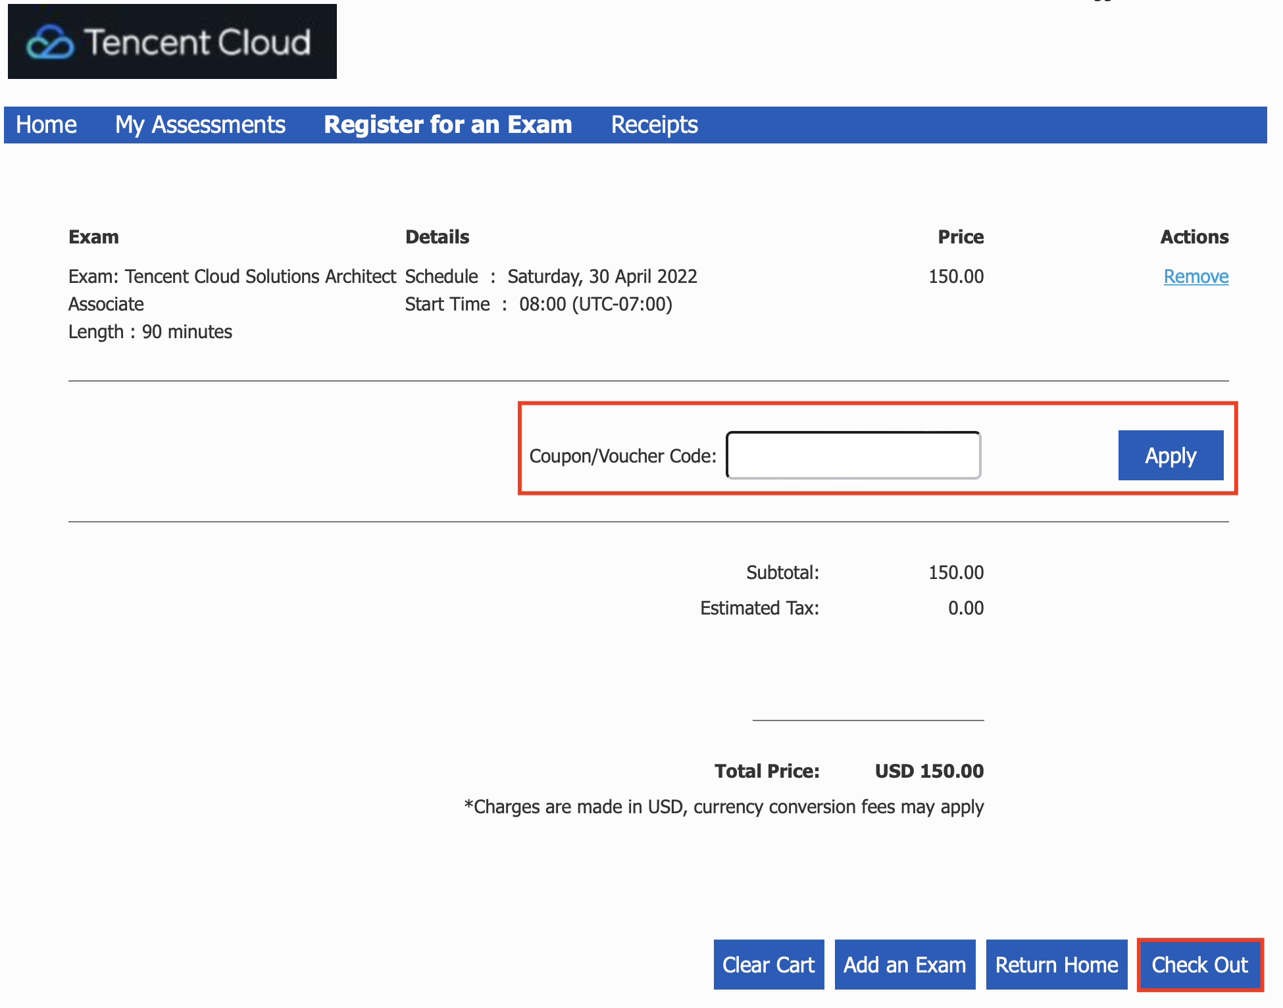Click the Subtotal amount
The width and height of the screenshot is (1283, 1008).
(x=955, y=572)
